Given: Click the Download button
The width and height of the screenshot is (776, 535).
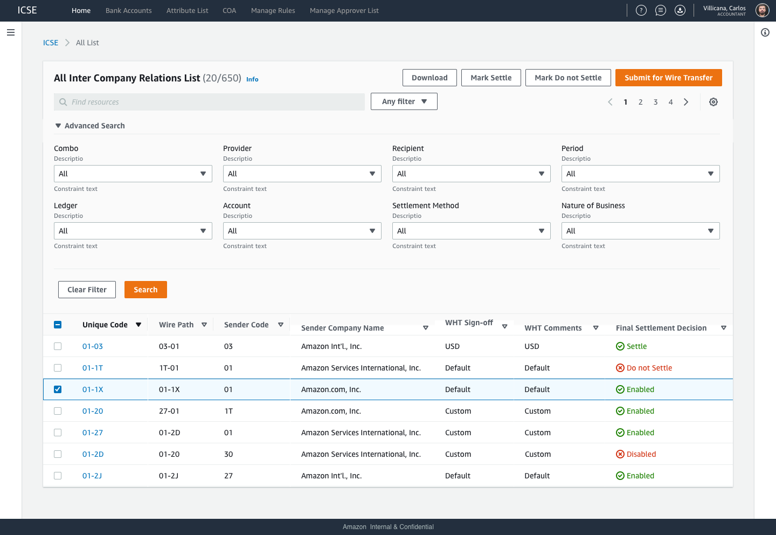Looking at the screenshot, I should tap(429, 78).
